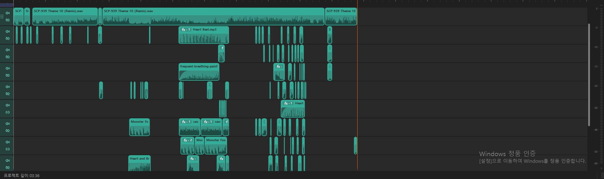
Task: Click fx badge on Heart Beat.mp3 clip
Action: [185, 30]
